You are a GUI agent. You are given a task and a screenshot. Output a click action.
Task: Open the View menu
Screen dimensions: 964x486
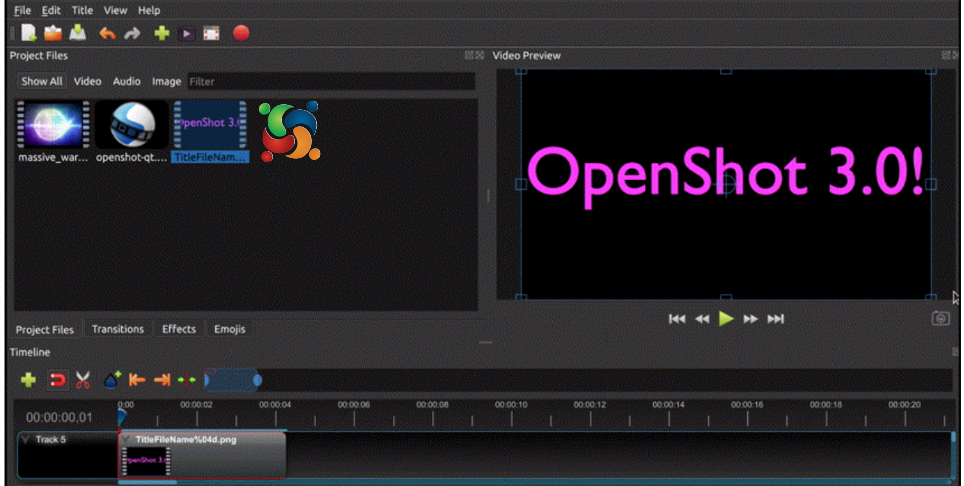pos(115,10)
